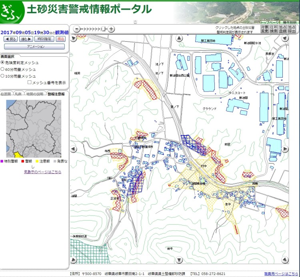300x277 pixels.
Task: Switch to 位置図 tab
Action: click(x=6, y=94)
